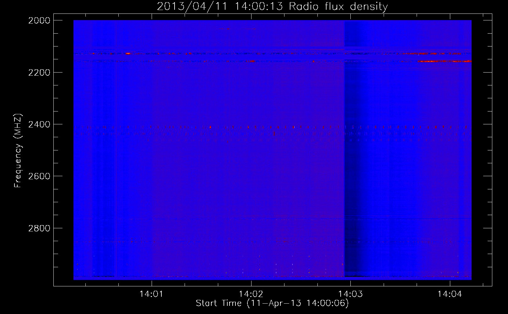Click the 2400 frequency tick label
Screen dimensions: 508x314
click(x=39, y=124)
